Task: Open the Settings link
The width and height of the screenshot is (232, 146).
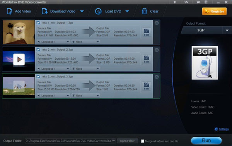Action: pos(224,129)
